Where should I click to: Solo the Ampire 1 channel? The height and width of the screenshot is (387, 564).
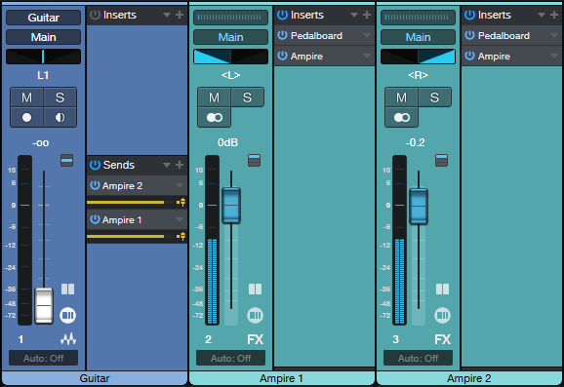[247, 97]
